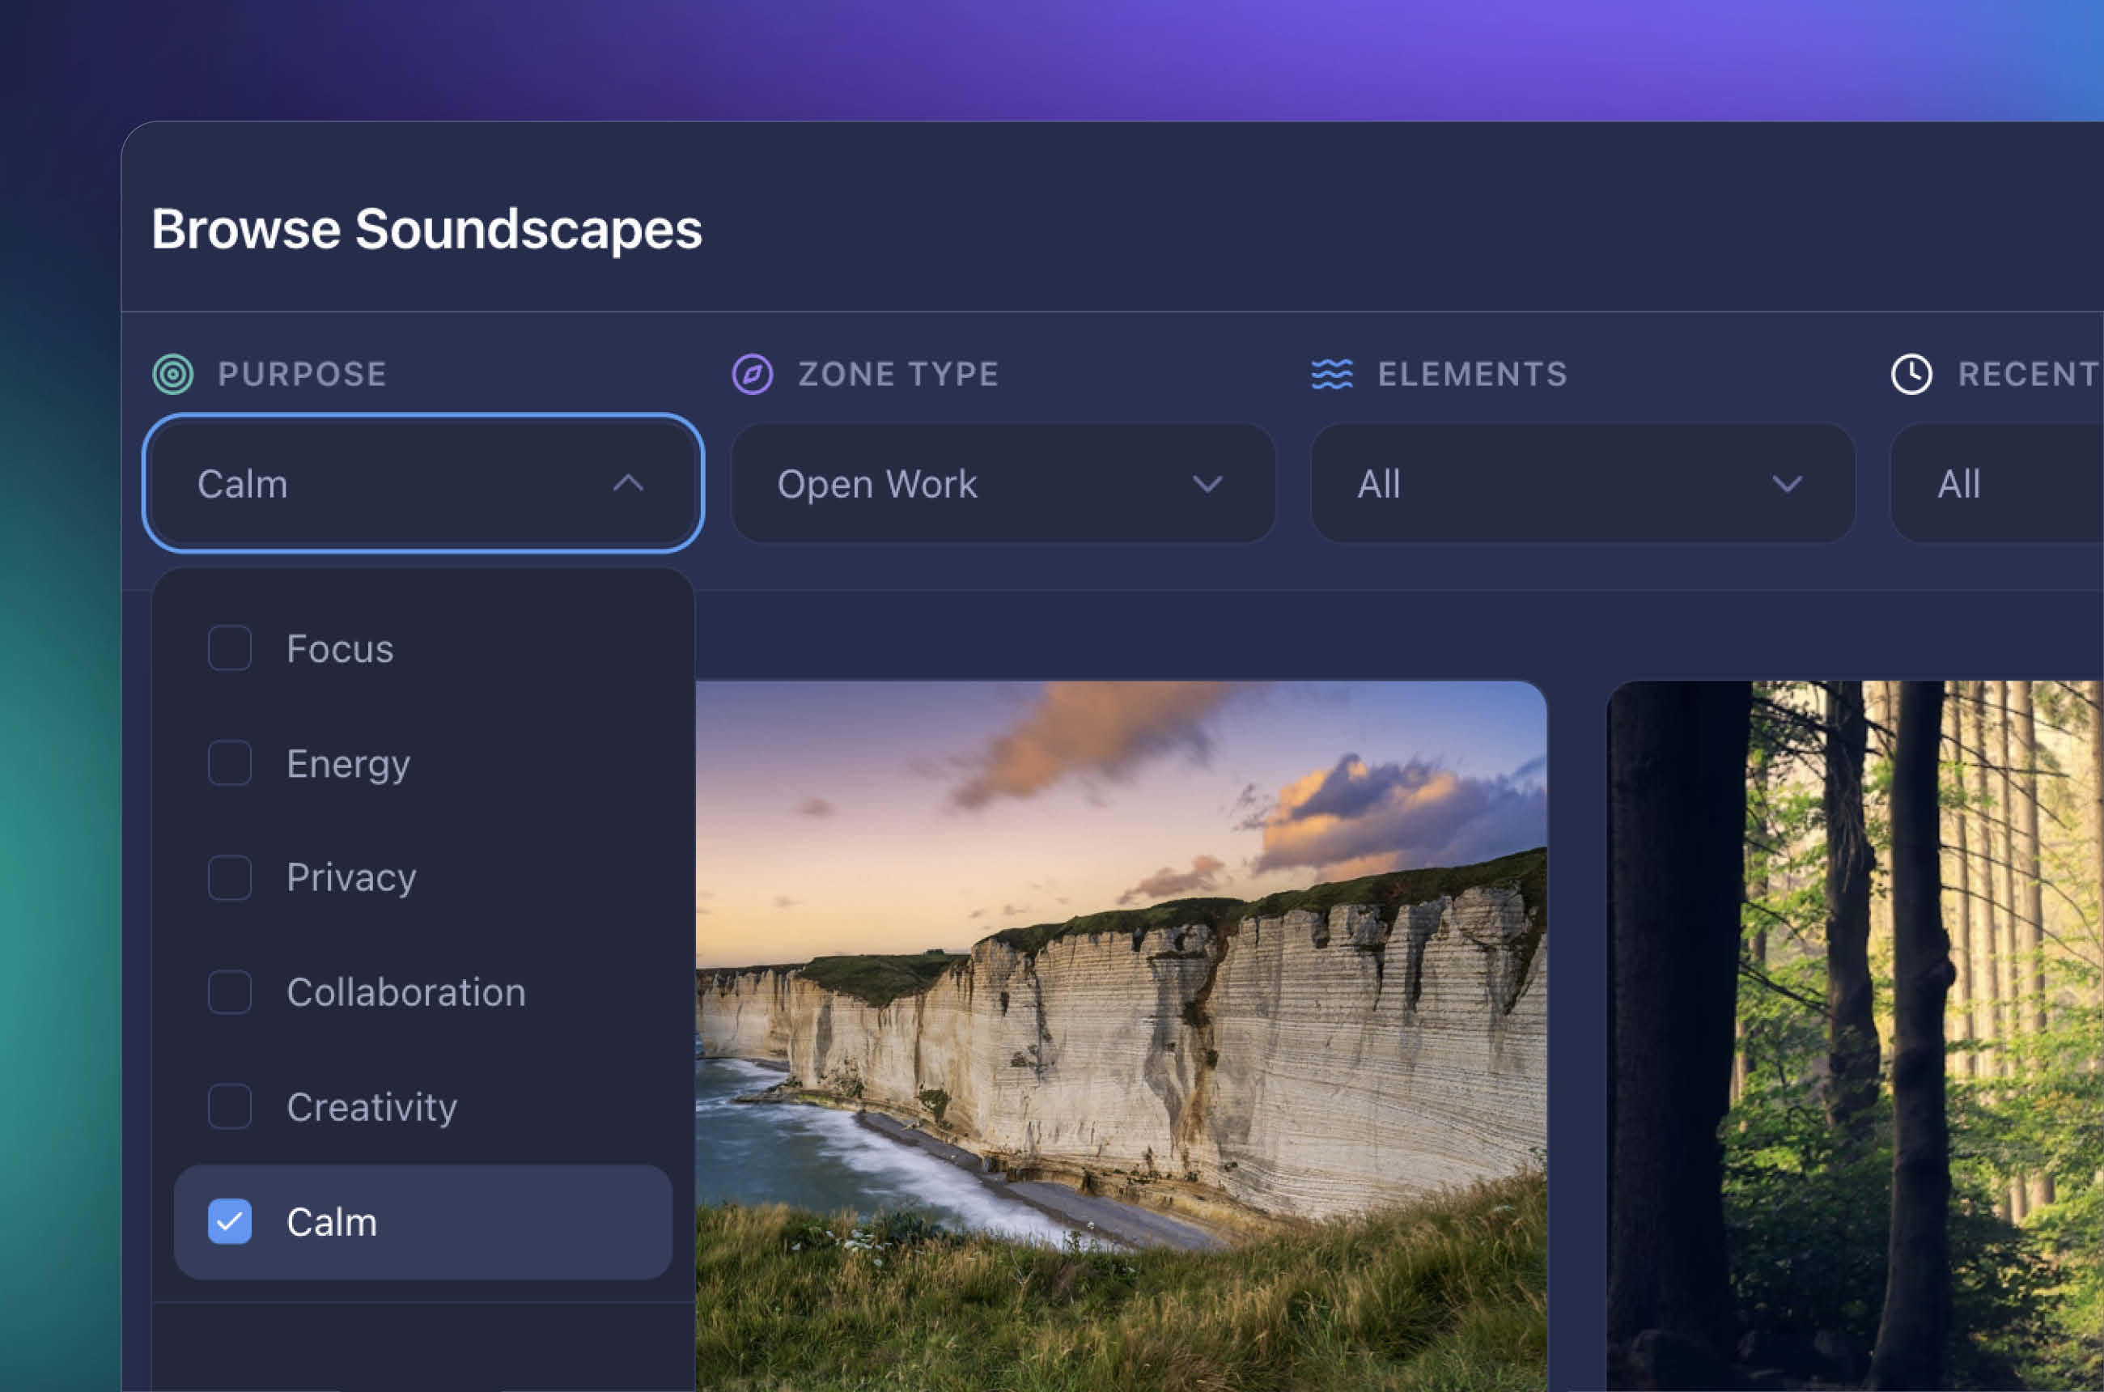The height and width of the screenshot is (1392, 2104).
Task: Collapse the Purpose dropdown using chevron-up arrow
Action: 628,483
